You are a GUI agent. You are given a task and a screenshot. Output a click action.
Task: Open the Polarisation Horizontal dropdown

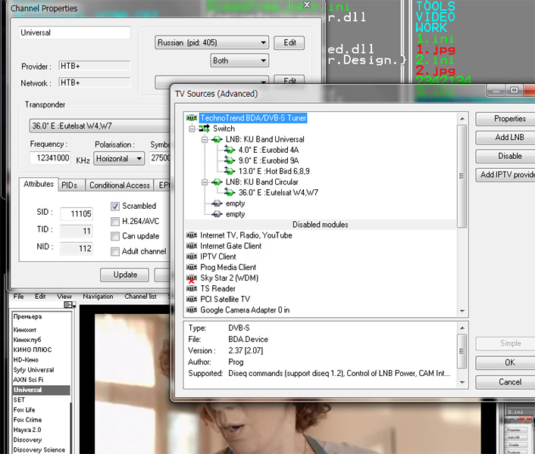pyautogui.click(x=119, y=158)
